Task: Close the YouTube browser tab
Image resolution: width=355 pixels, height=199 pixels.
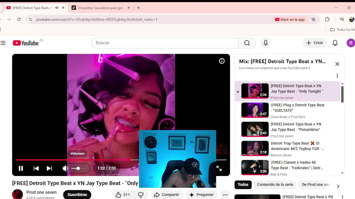Action: 63,8
